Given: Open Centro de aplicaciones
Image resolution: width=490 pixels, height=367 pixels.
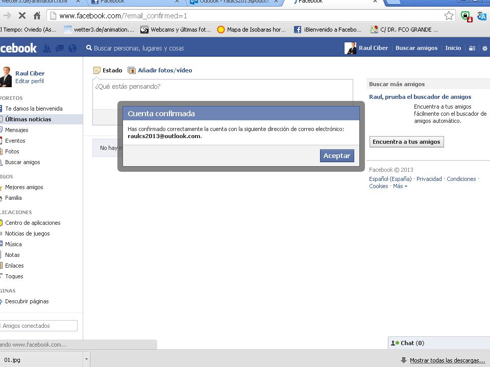Looking at the screenshot, I should pyautogui.click(x=33, y=223).
